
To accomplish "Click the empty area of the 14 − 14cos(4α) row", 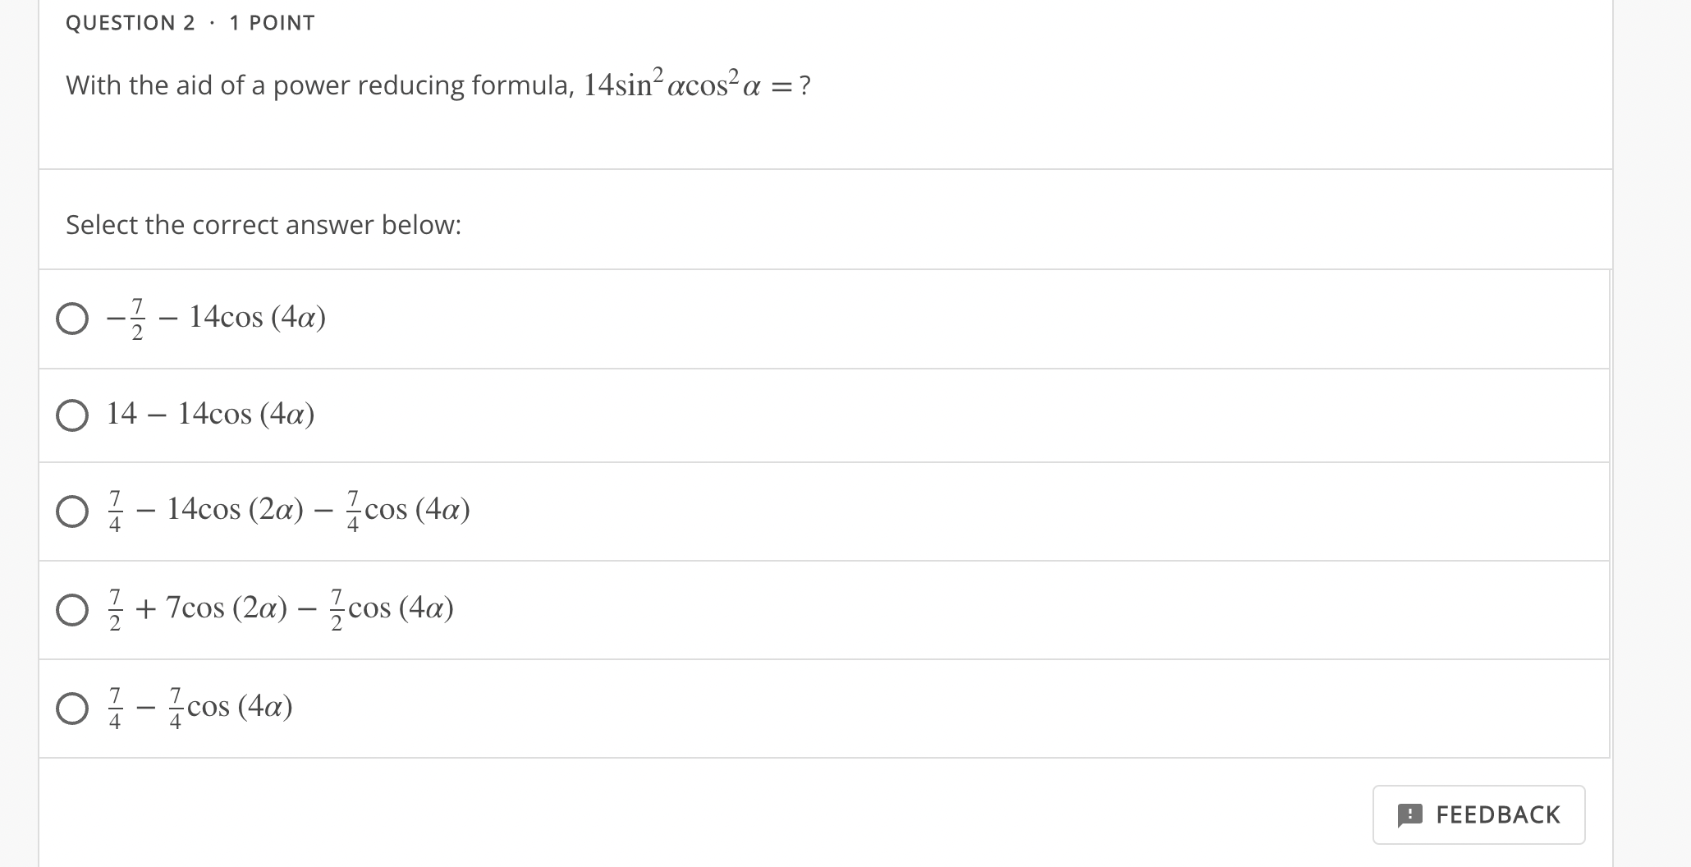I will tap(960, 415).
